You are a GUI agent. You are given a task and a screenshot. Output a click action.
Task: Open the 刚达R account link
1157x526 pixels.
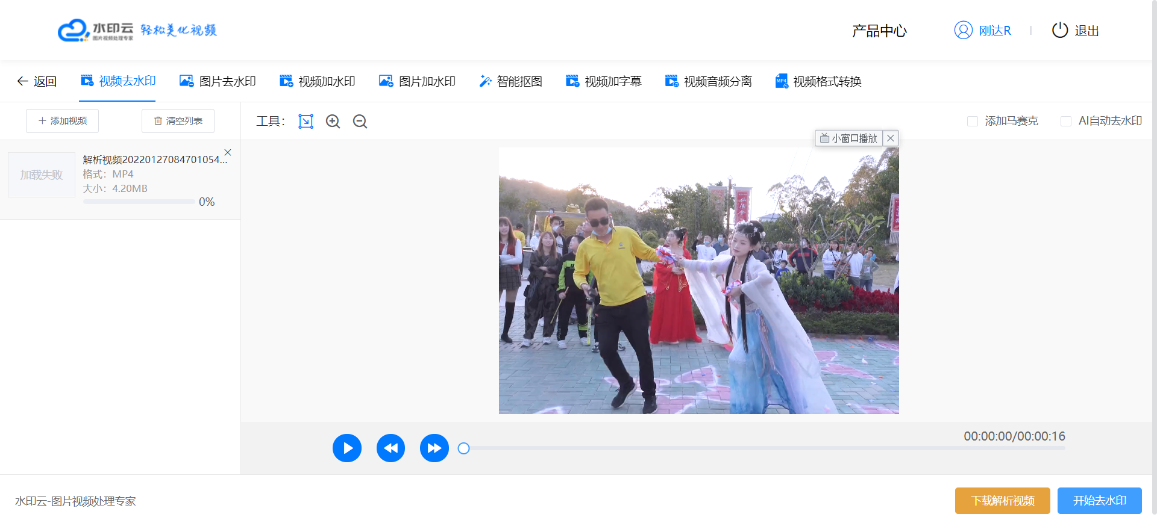(995, 31)
